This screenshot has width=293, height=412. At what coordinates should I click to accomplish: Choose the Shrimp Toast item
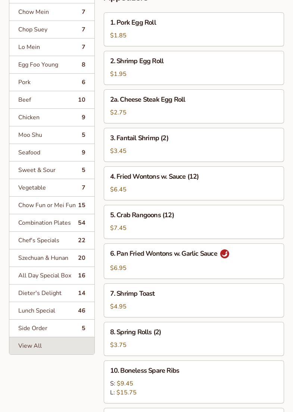(193, 300)
